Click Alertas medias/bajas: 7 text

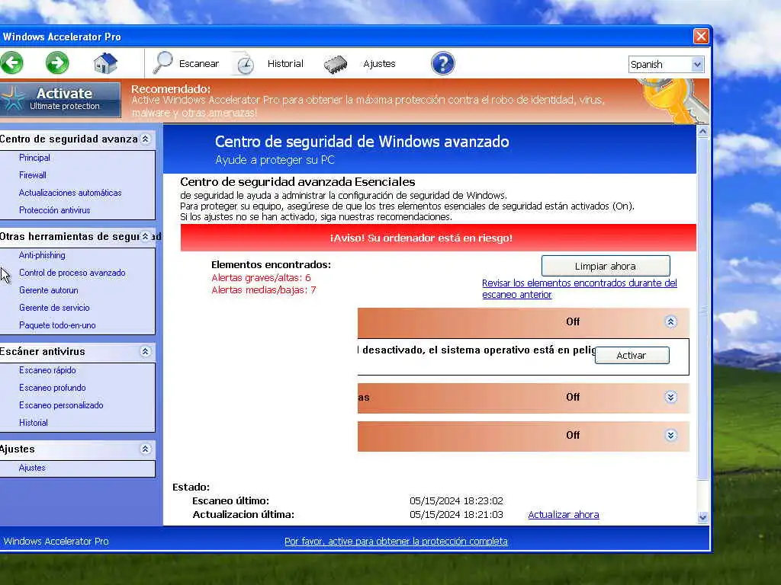pos(263,290)
